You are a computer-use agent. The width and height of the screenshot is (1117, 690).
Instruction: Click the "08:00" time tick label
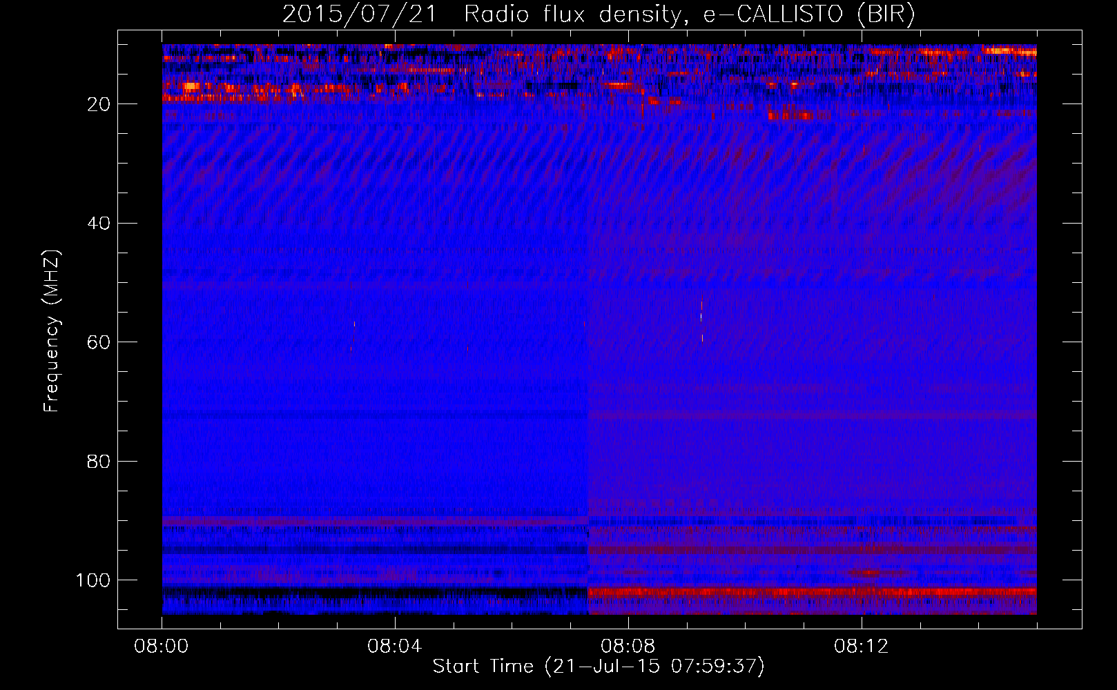click(x=162, y=647)
